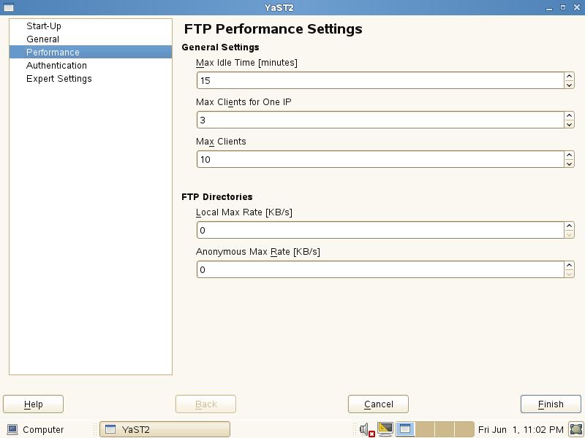
Task: Increase Local Max Rate with up arrow
Action: (569, 226)
